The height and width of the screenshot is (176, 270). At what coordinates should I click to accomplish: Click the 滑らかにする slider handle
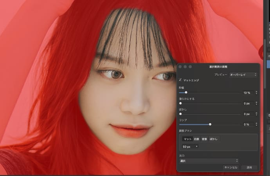pyautogui.click(x=180, y=103)
